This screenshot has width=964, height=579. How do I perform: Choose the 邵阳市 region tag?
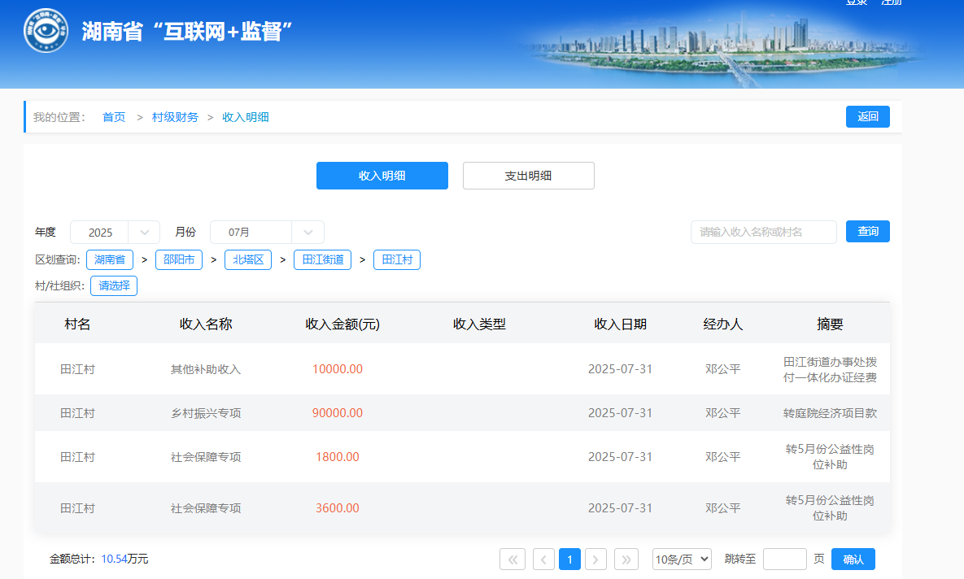tap(179, 260)
